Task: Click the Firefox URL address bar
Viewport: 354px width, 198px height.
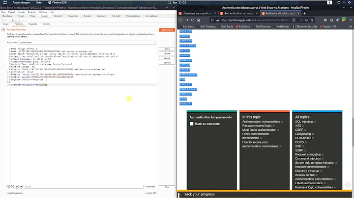Action: [254, 20]
